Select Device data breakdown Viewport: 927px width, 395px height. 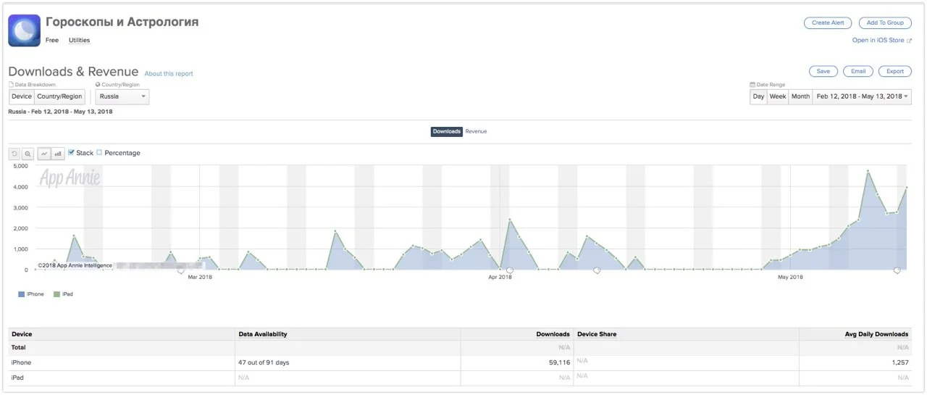[22, 96]
